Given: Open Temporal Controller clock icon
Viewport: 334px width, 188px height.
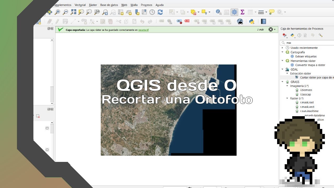Looking at the screenshot, I should coord(152,12).
